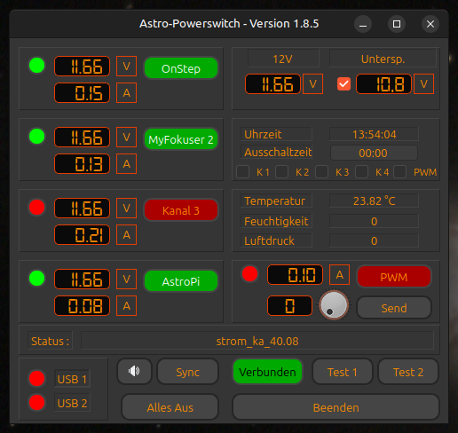Click the Test 1 button
The height and width of the screenshot is (433, 458).
click(343, 372)
